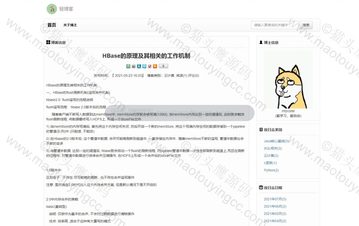Open category SQL相关(3)
359x226 pixels.
point(273,148)
